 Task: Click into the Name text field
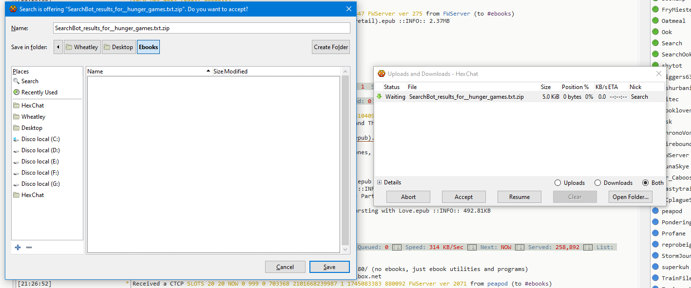point(202,28)
